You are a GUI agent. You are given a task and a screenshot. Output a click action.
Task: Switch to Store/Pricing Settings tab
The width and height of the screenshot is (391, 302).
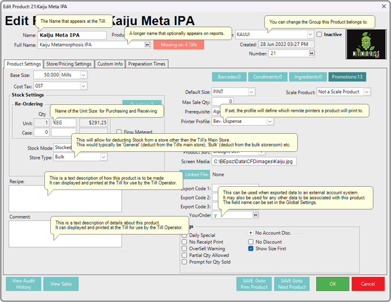tap(69, 64)
